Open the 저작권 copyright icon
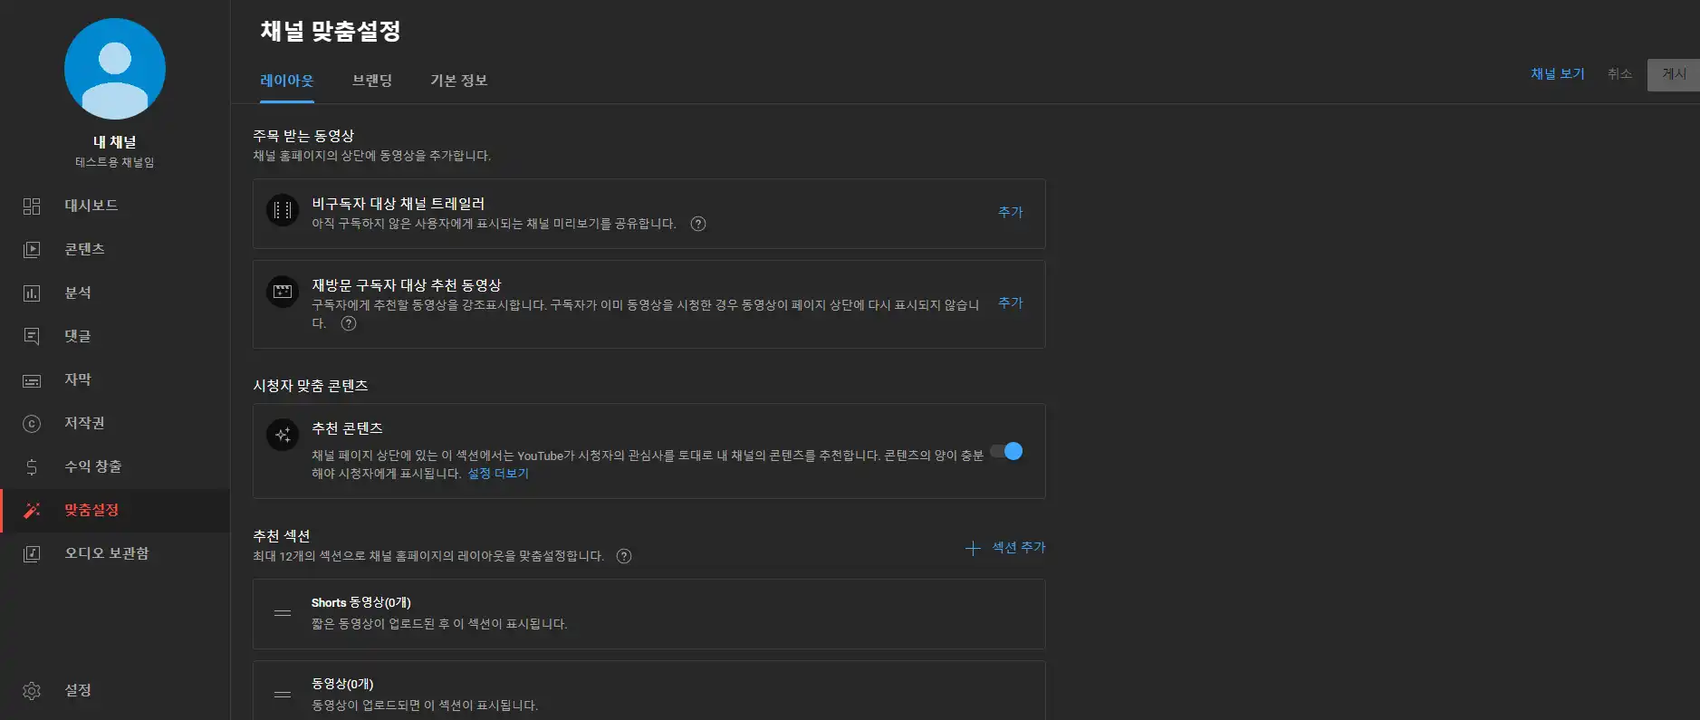This screenshot has height=720, width=1700. pos(32,423)
